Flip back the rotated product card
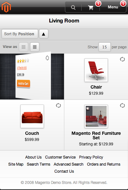This screenshot has width=128, height=190. pos(47,58)
